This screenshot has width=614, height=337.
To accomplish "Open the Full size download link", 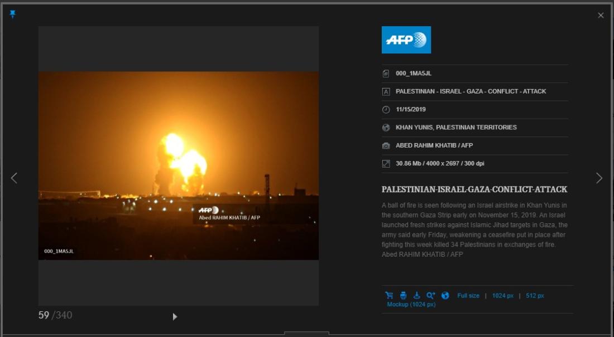I will point(468,296).
